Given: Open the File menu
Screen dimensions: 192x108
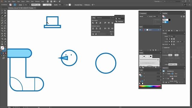Looking at the screenshot, I should (5, 1).
